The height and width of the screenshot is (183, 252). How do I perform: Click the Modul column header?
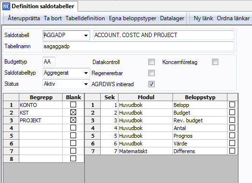[x=146, y=97]
